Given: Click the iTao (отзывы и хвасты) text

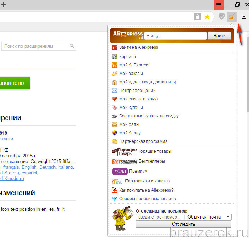Looking at the screenshot, I should pyautogui.click(x=147, y=181).
